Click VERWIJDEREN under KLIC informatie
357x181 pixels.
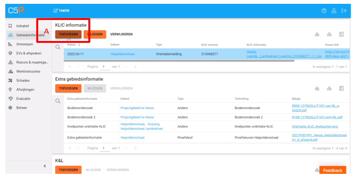121,34
